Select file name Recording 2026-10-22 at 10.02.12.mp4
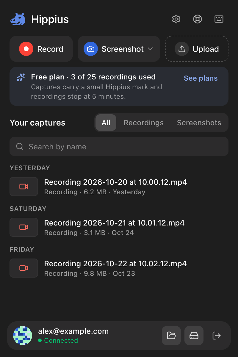 click(x=115, y=264)
